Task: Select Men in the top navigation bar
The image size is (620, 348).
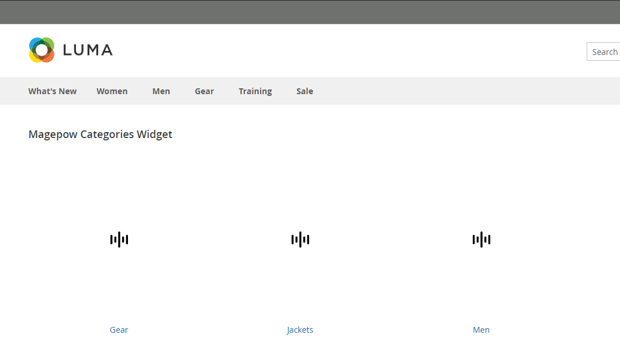Action: 161,91
